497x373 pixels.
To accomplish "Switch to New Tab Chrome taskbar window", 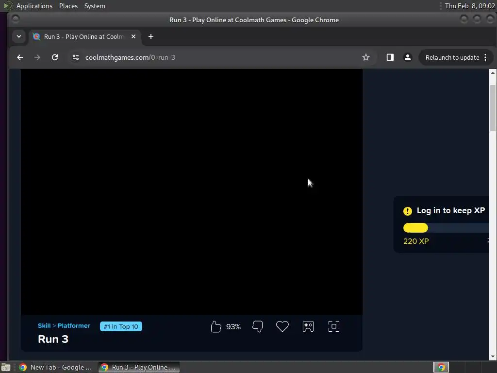I will point(56,367).
